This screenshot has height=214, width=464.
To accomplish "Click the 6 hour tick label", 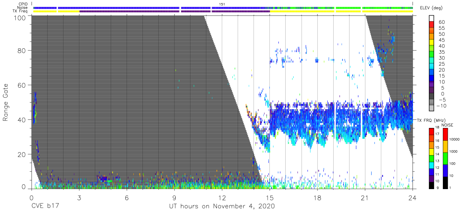I will (127, 197).
